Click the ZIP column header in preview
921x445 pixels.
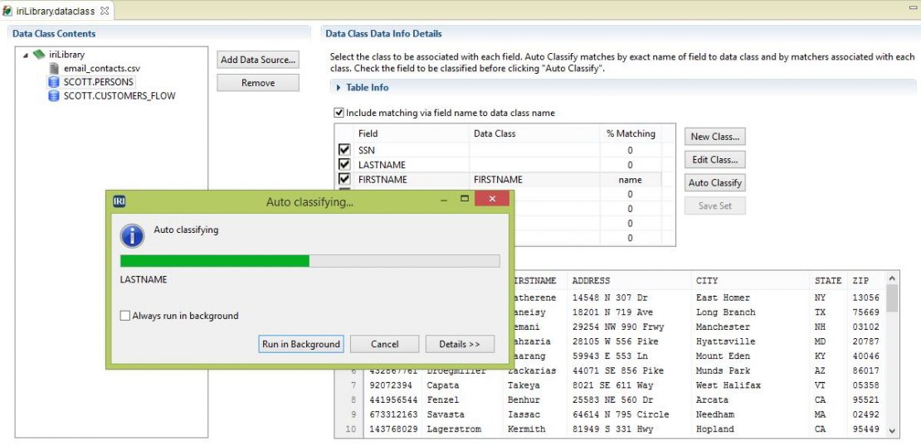[x=860, y=280]
